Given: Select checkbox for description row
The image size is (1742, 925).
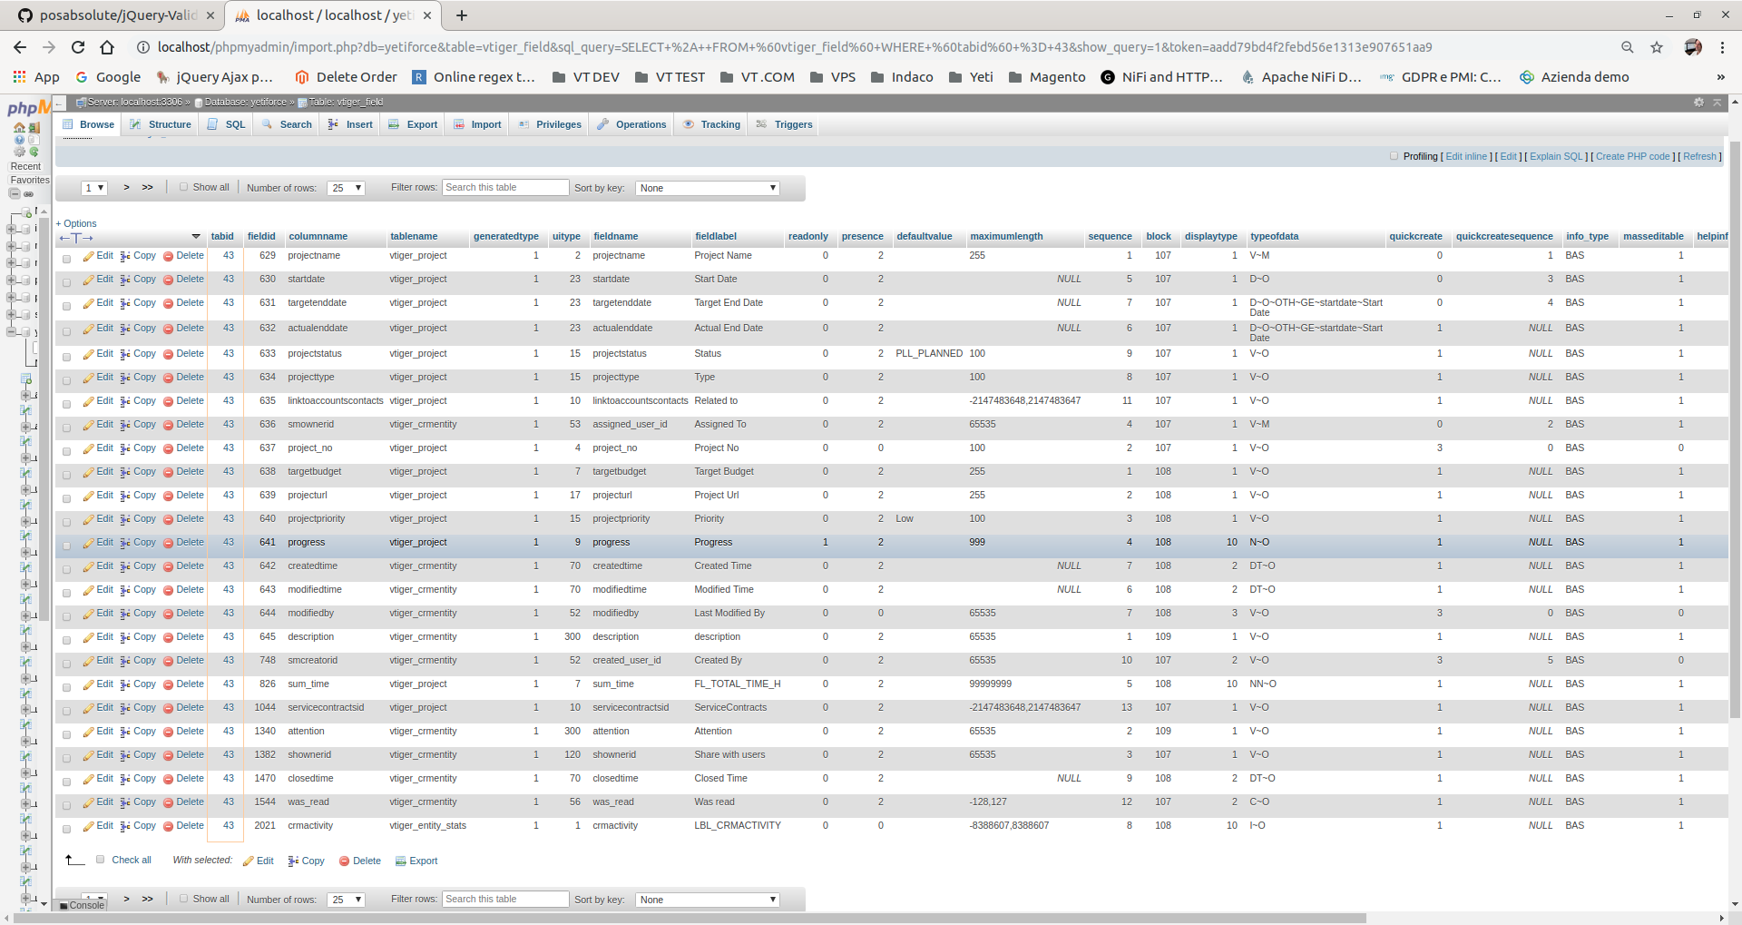Looking at the screenshot, I should (x=66, y=640).
